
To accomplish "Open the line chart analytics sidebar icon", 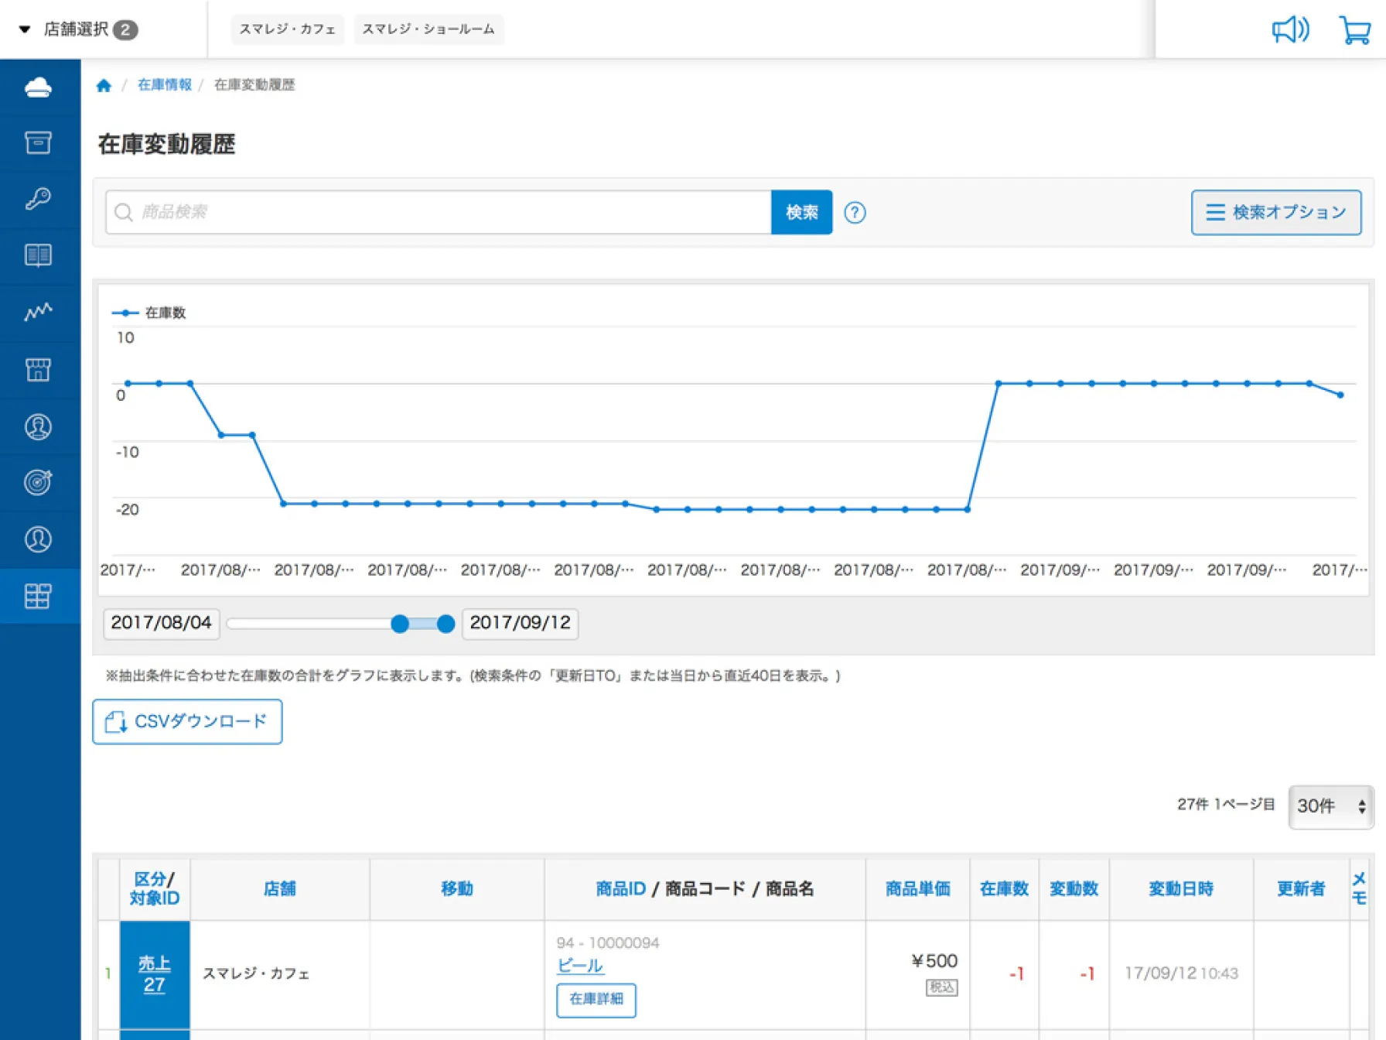I will pos(38,312).
